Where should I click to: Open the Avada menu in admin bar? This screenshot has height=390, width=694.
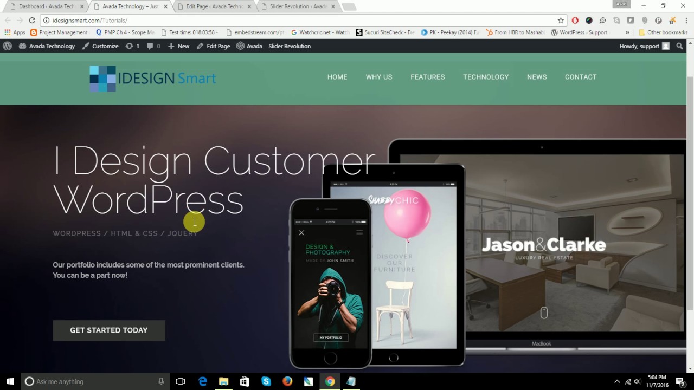[249, 46]
